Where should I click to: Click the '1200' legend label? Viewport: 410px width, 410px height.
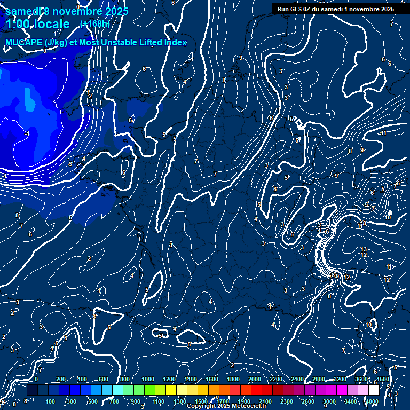169,379
